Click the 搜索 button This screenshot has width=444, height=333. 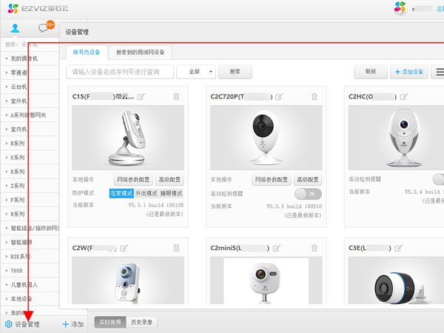235,72
